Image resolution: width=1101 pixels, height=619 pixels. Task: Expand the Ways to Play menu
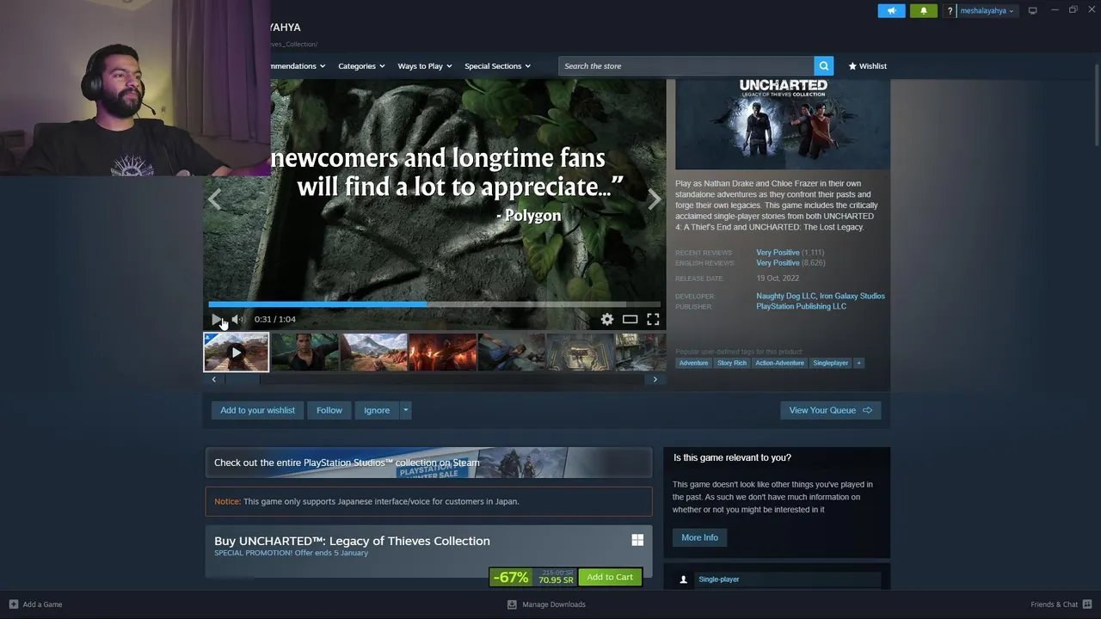click(424, 66)
